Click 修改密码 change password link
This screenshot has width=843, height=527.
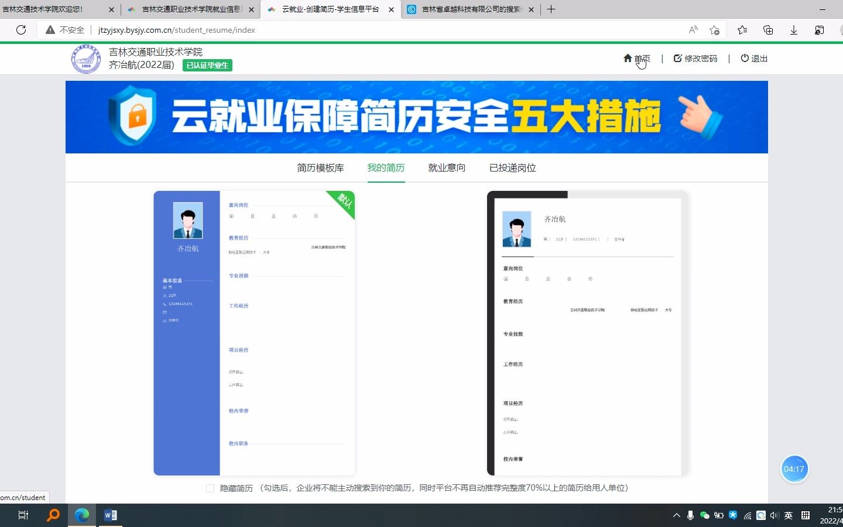(695, 59)
